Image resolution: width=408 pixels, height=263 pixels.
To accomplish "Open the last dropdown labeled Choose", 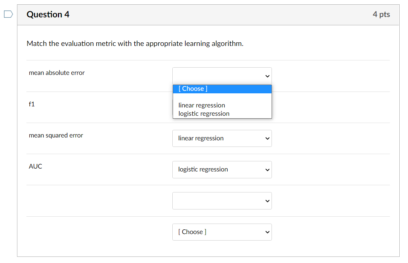I will coord(222,232).
